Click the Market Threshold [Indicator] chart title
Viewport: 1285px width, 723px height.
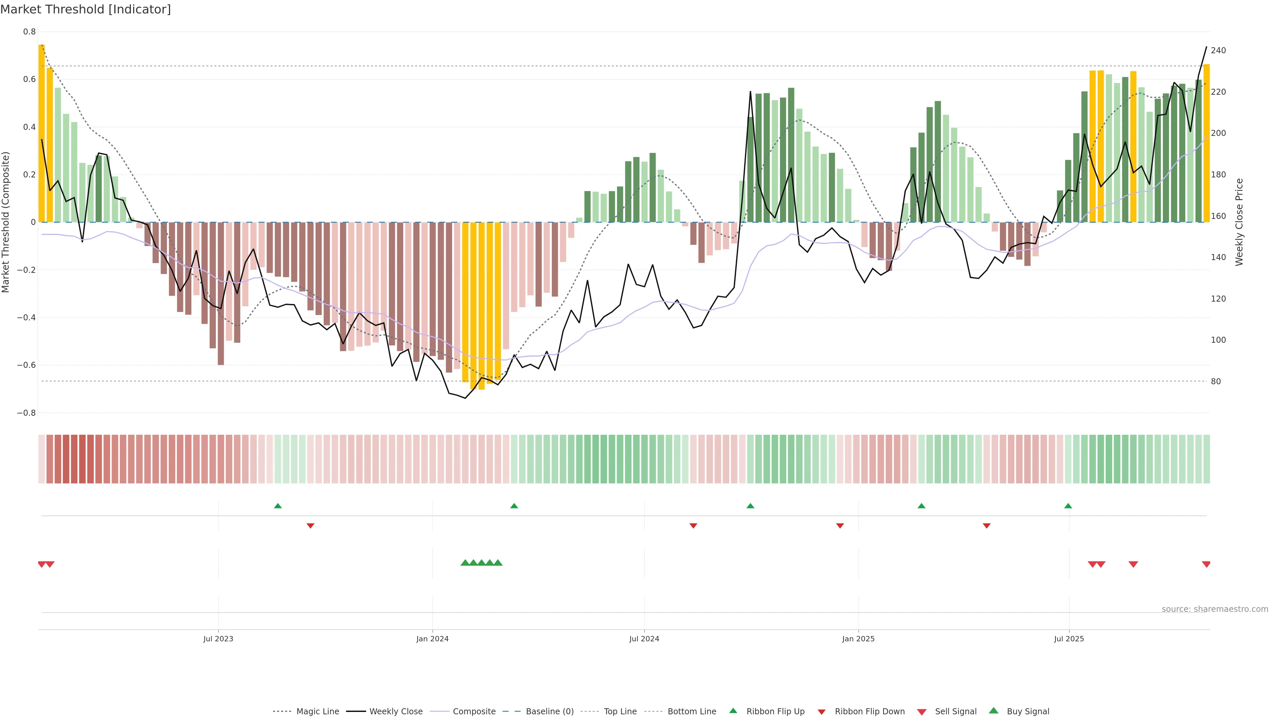[86, 9]
